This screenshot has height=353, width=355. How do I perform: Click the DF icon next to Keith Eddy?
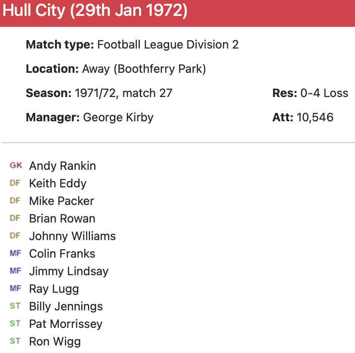[x=15, y=183]
